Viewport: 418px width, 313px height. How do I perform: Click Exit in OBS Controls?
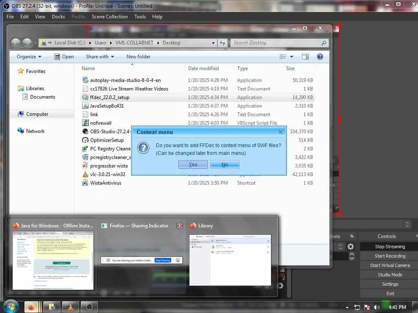click(x=390, y=293)
